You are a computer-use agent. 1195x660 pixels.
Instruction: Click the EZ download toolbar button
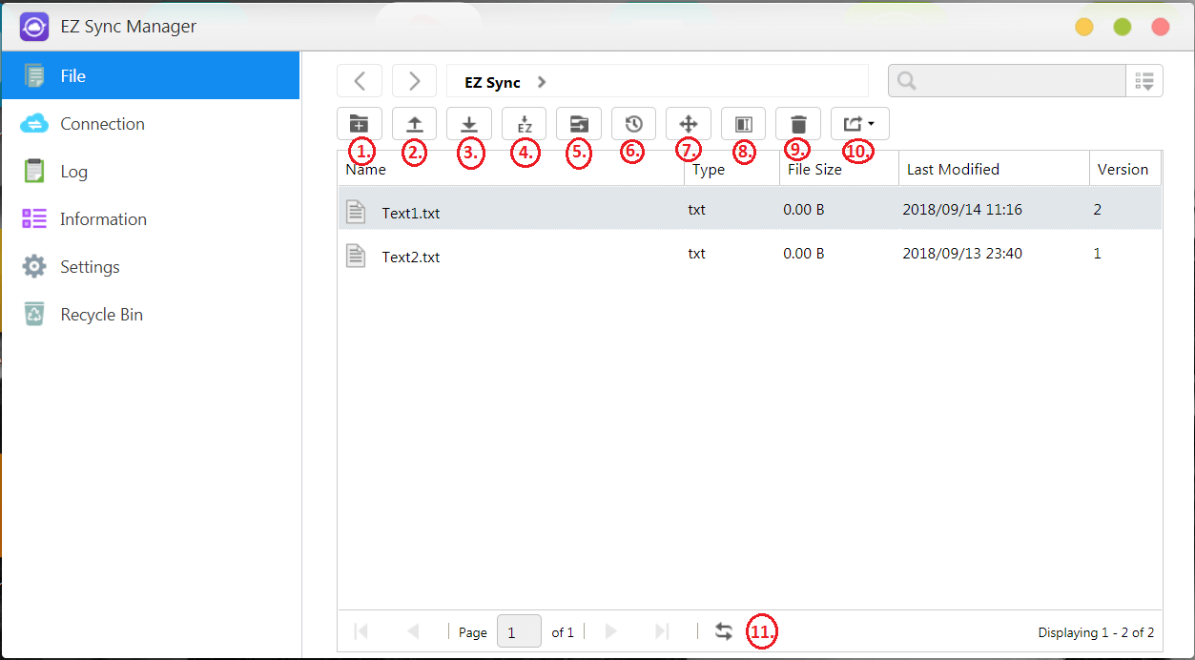(x=525, y=124)
